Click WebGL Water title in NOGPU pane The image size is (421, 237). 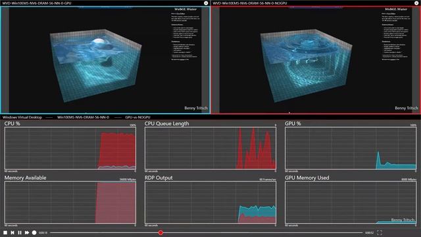click(x=396, y=9)
